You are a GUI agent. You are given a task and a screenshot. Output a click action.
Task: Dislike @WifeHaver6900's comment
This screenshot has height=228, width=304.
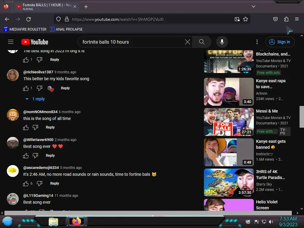tap(35, 156)
